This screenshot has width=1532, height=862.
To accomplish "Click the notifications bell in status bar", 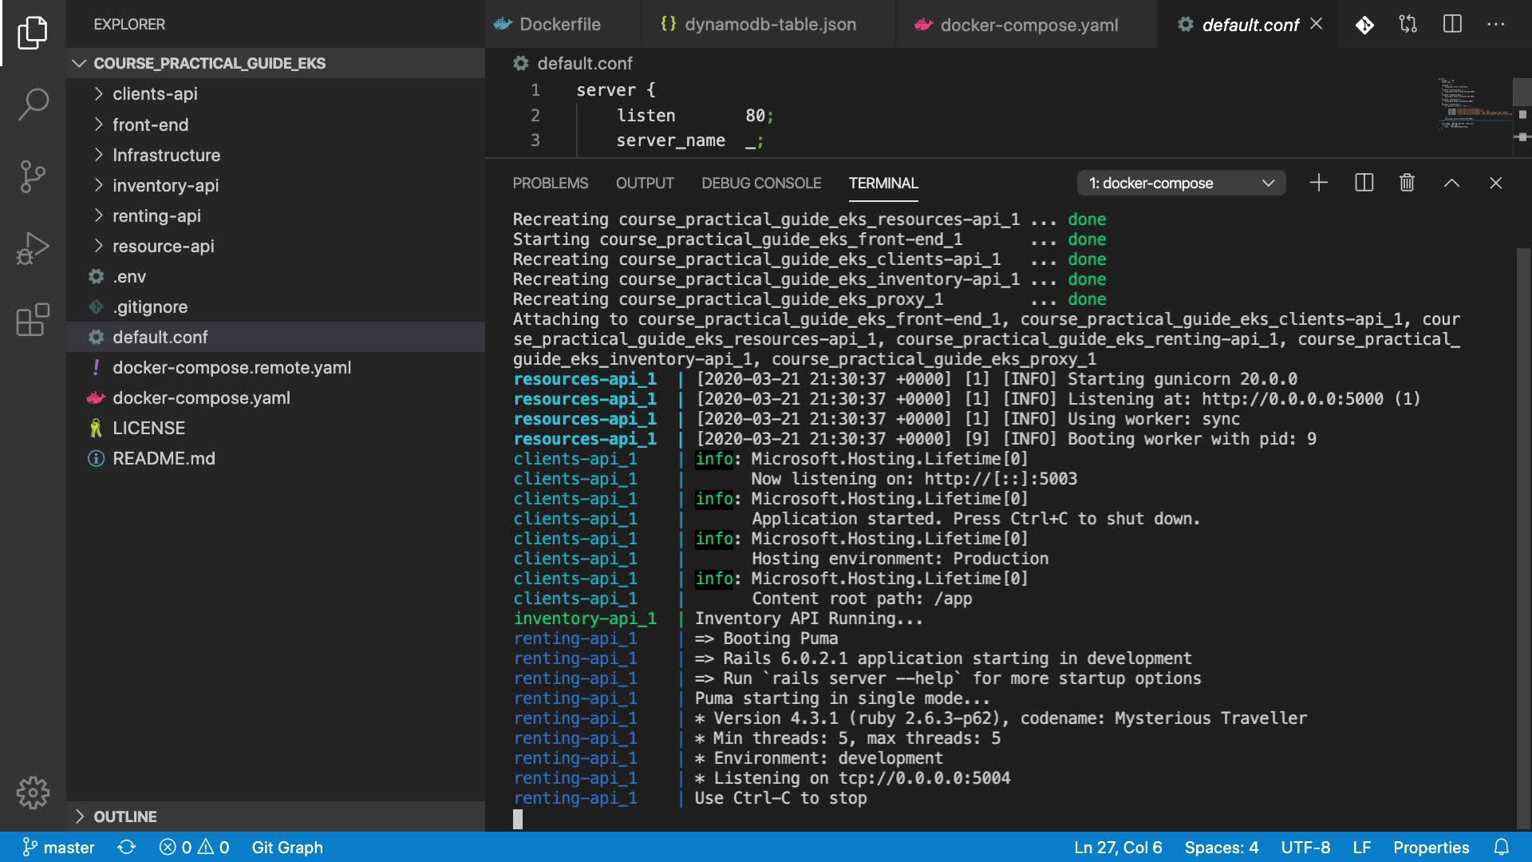I will tap(1501, 847).
